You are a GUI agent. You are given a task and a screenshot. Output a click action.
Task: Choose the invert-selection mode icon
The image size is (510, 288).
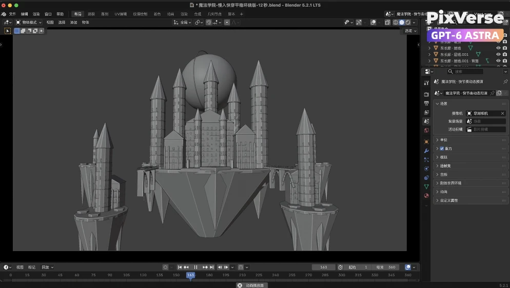tap(35, 31)
